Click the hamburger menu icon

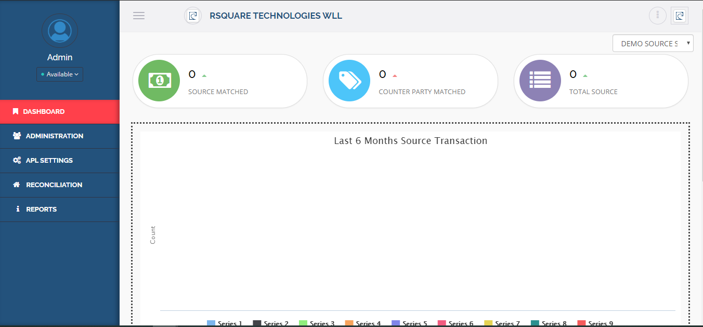coord(139,16)
